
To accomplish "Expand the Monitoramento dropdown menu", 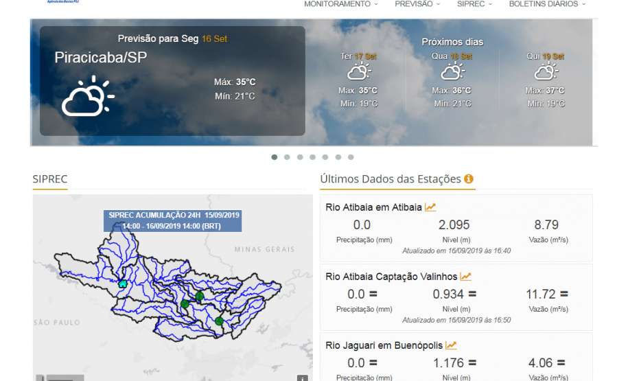I will [x=340, y=4].
